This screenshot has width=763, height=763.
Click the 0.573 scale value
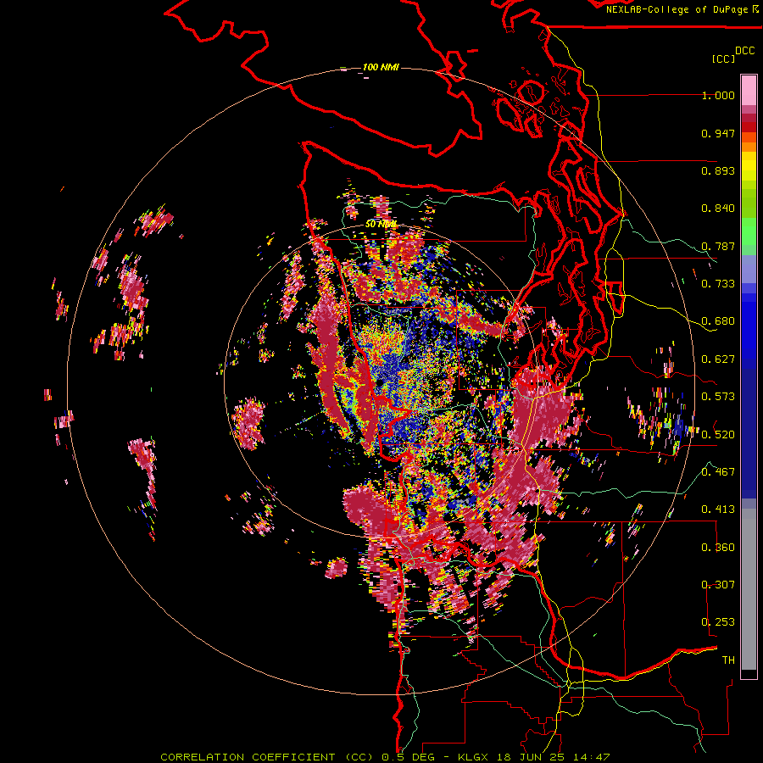(718, 397)
